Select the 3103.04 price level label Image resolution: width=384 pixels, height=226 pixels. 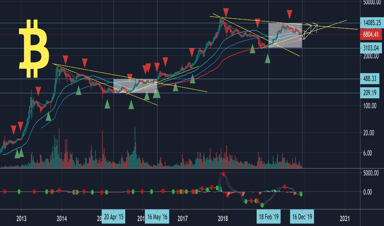tap(371, 48)
